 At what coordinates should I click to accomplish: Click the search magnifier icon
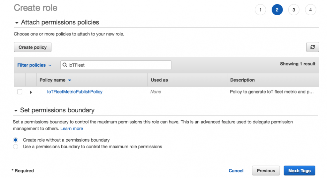coord(65,65)
